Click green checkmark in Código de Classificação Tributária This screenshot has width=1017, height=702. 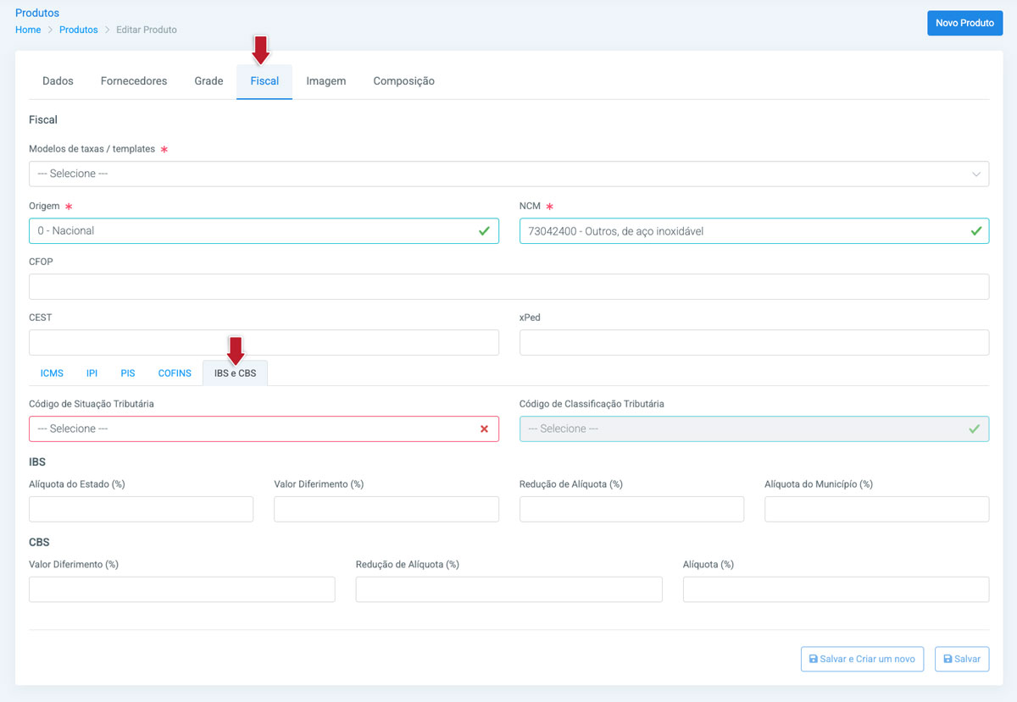click(975, 429)
